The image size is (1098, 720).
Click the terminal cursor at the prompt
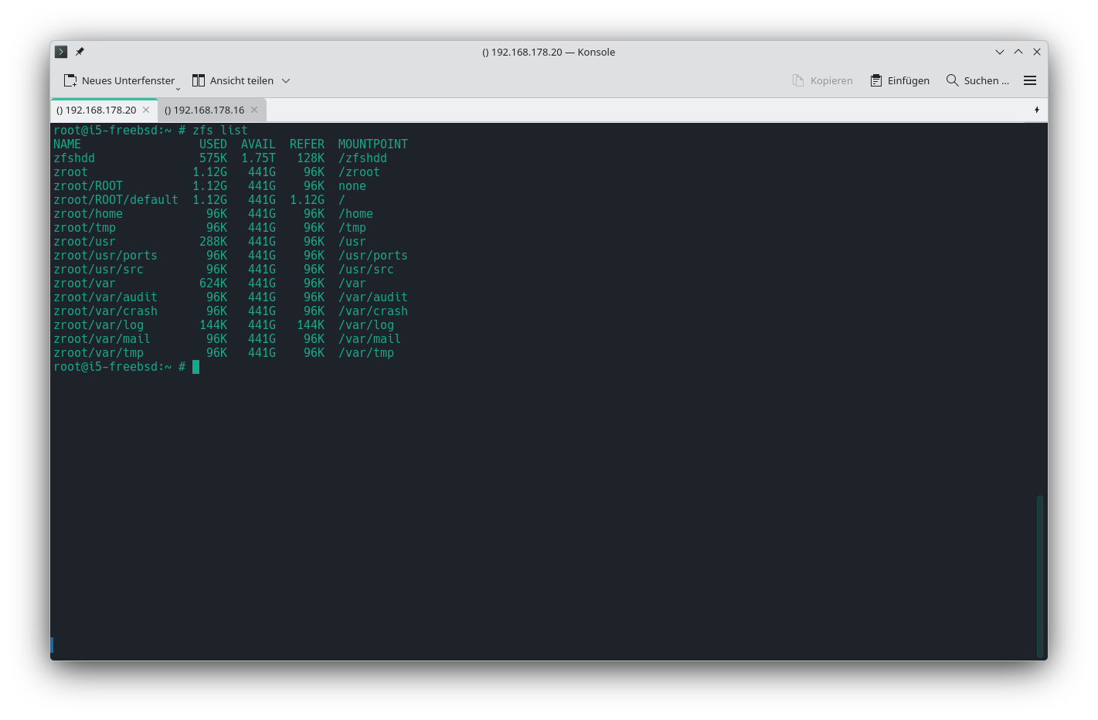click(196, 367)
